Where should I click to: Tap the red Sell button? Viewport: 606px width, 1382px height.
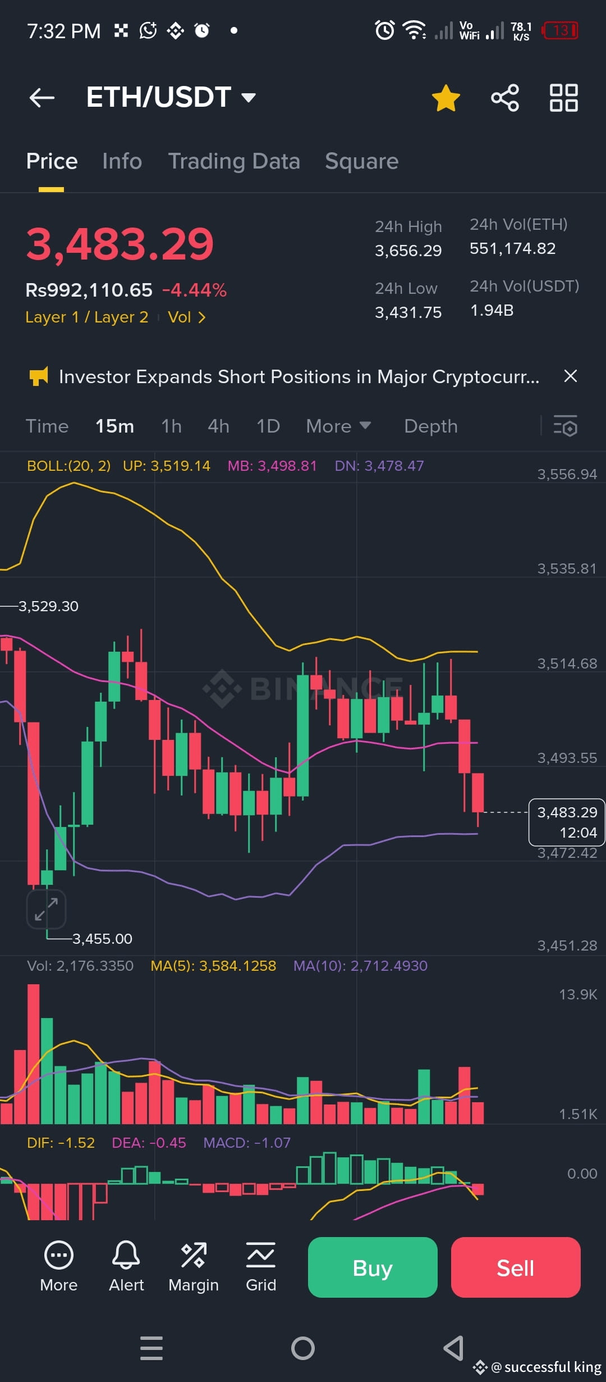coord(516,1267)
